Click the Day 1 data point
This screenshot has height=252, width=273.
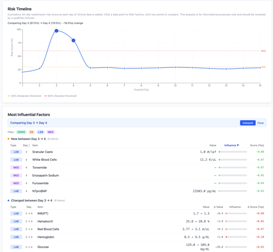pyautogui.click(x=23, y=72)
